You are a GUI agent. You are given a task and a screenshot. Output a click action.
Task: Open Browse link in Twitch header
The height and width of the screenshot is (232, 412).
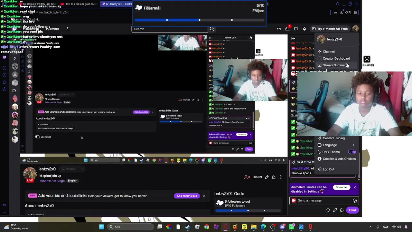(x=52, y=29)
